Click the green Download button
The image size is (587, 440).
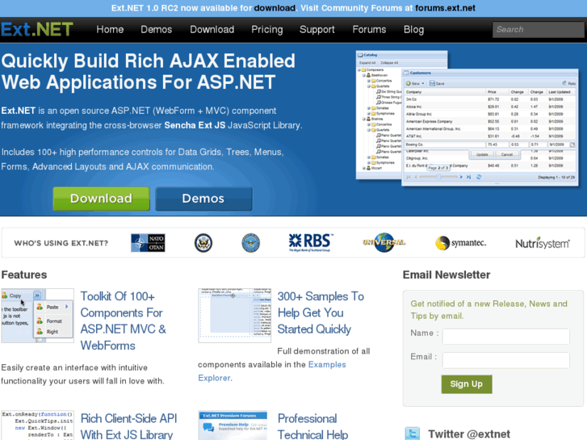click(101, 199)
